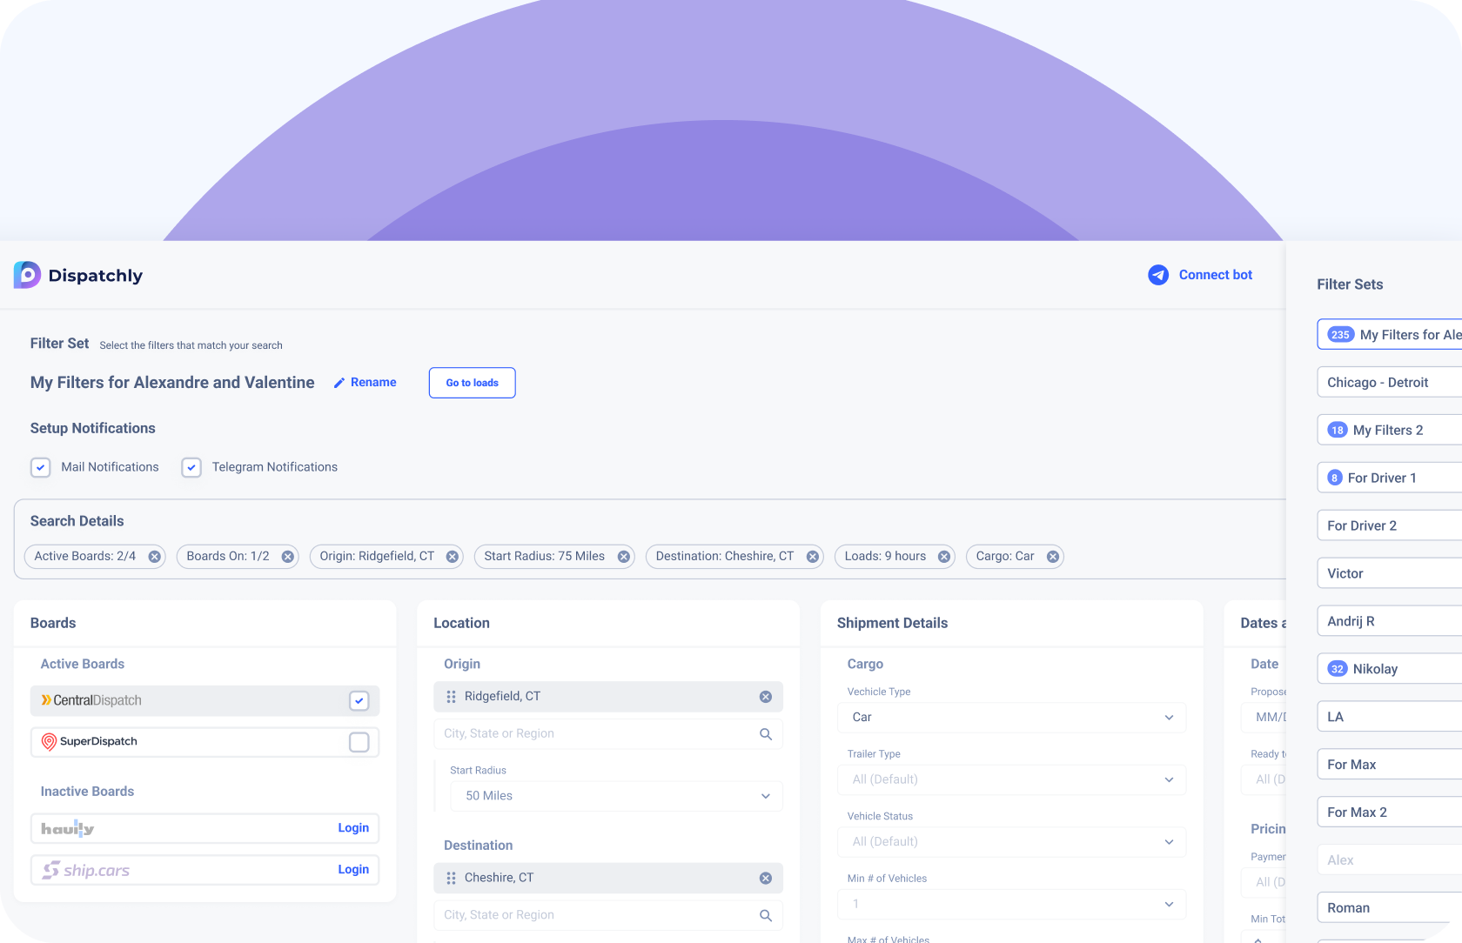
Task: Click the Dispatchly logo icon
Action: click(27, 275)
